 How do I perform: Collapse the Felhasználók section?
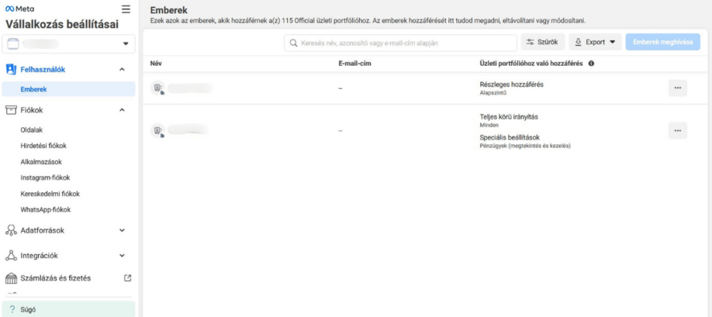(122, 69)
